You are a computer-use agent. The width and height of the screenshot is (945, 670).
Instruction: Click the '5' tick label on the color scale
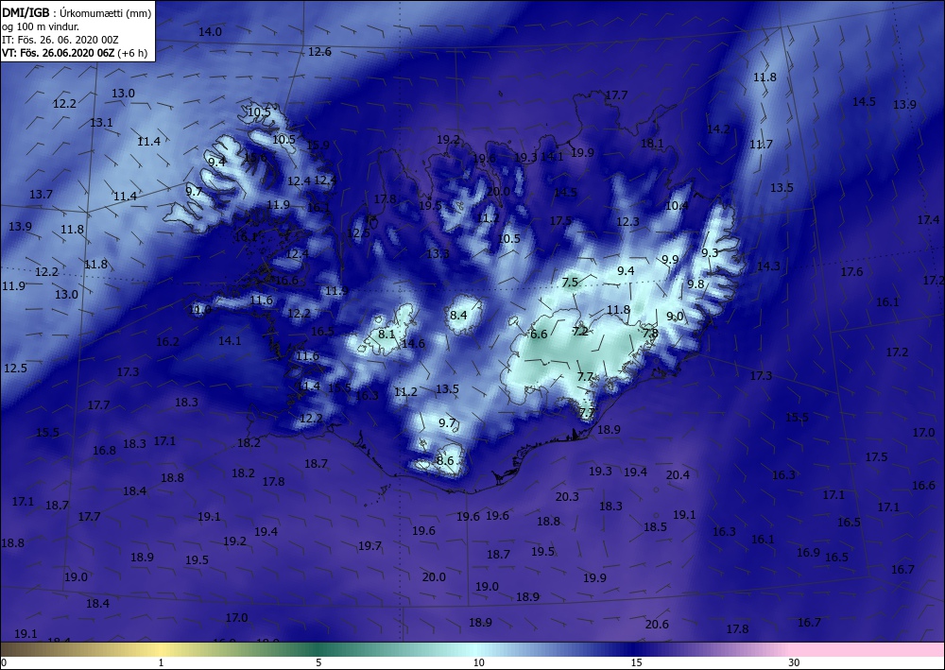click(318, 662)
